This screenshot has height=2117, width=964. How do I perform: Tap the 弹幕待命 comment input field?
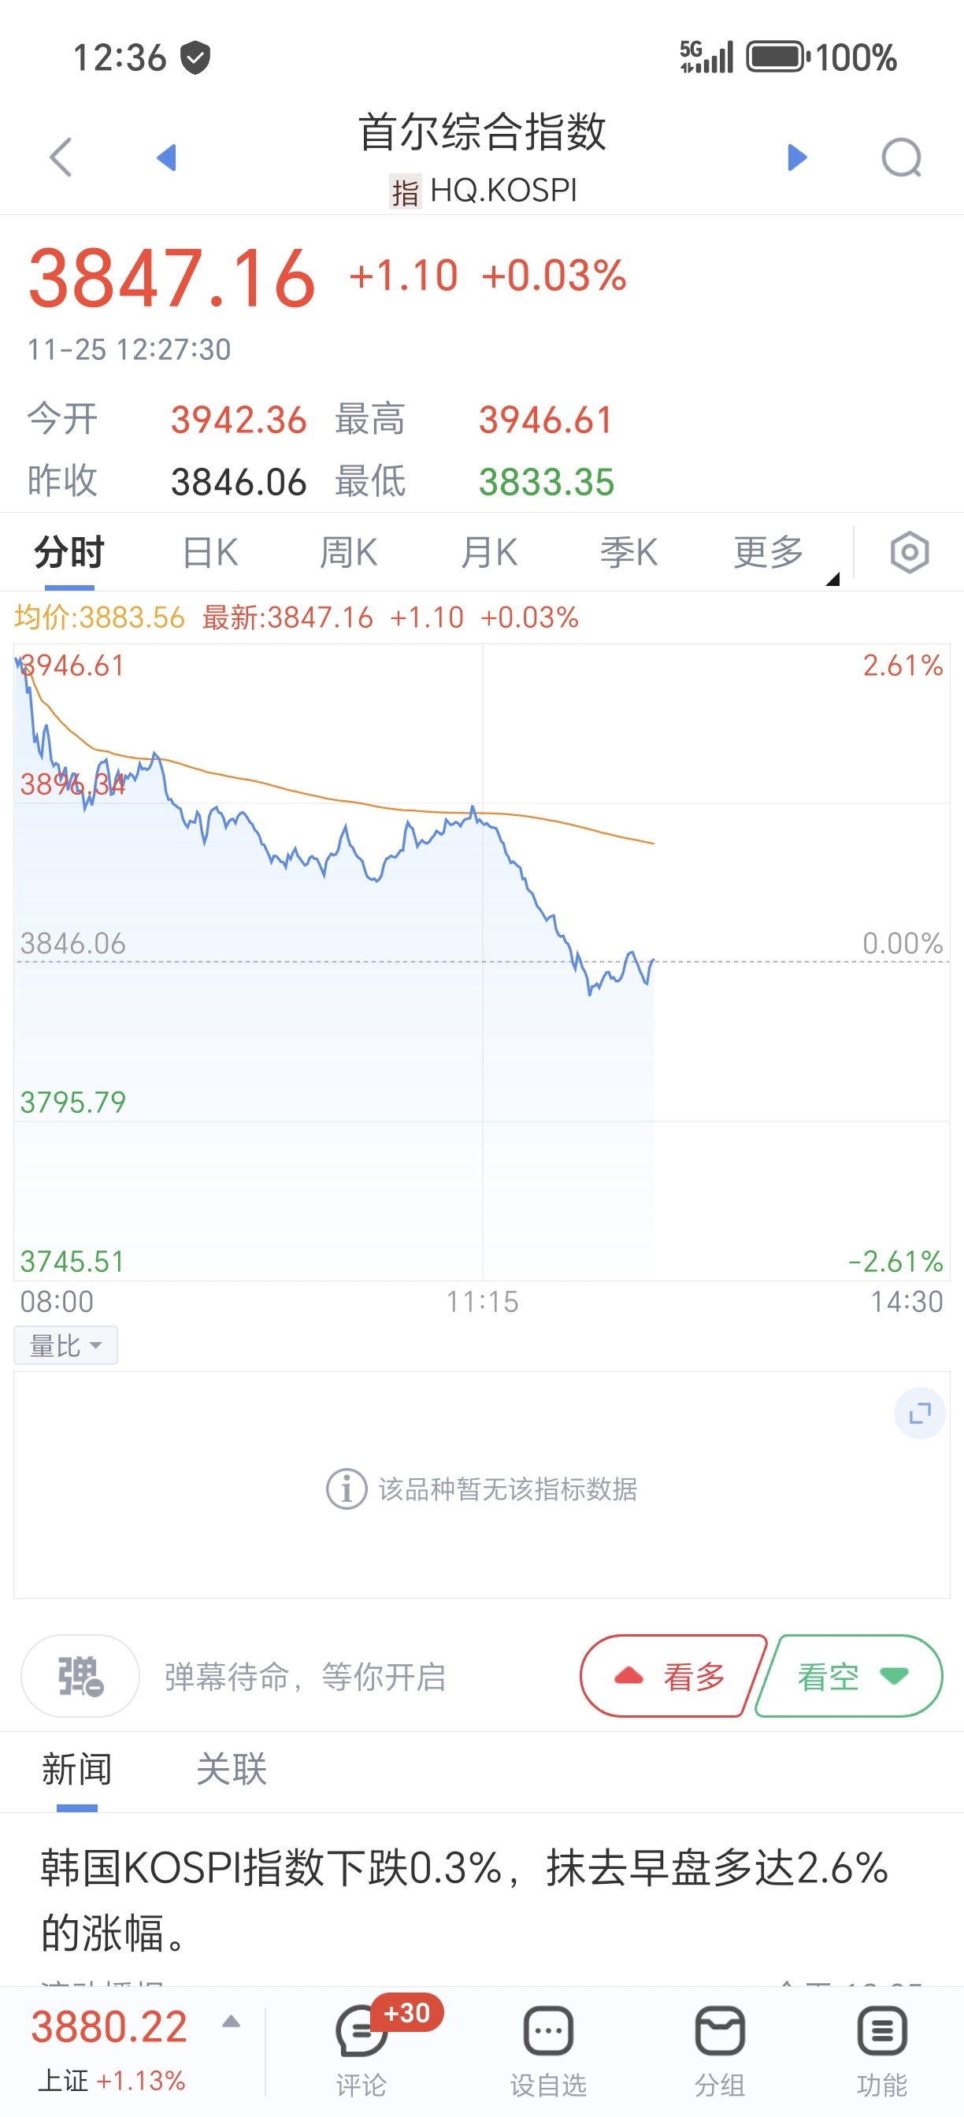coord(306,1677)
